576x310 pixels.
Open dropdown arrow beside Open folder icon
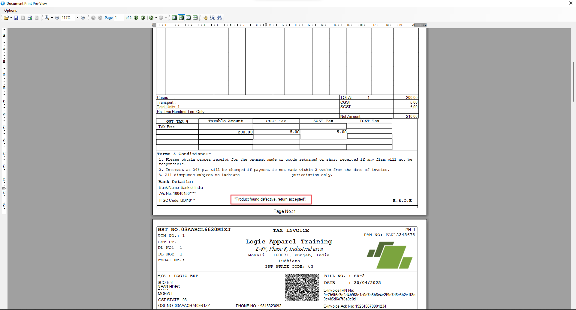click(x=11, y=18)
